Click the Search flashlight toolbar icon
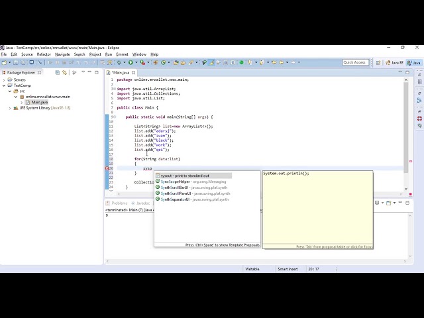 tap(191, 63)
